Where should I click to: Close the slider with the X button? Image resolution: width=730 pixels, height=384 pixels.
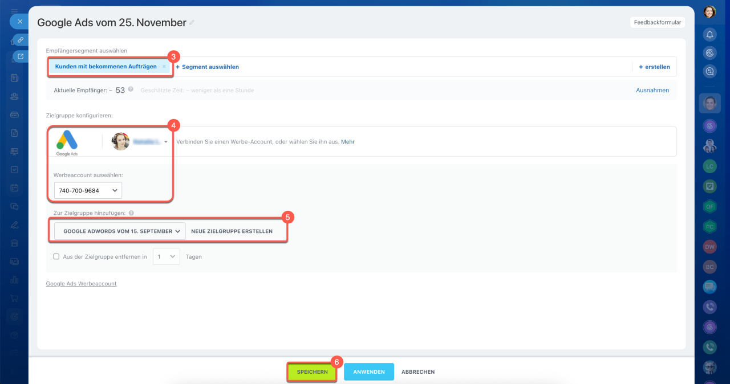(x=19, y=22)
